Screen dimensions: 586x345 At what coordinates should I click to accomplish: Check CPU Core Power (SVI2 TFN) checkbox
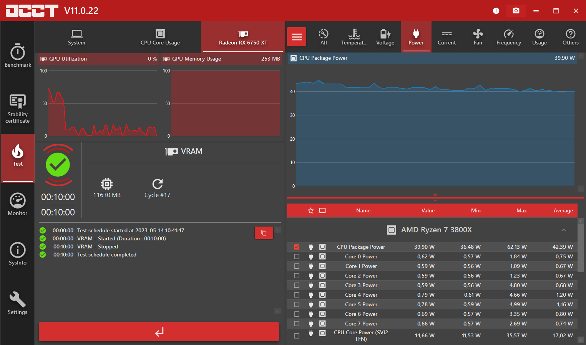(297, 336)
